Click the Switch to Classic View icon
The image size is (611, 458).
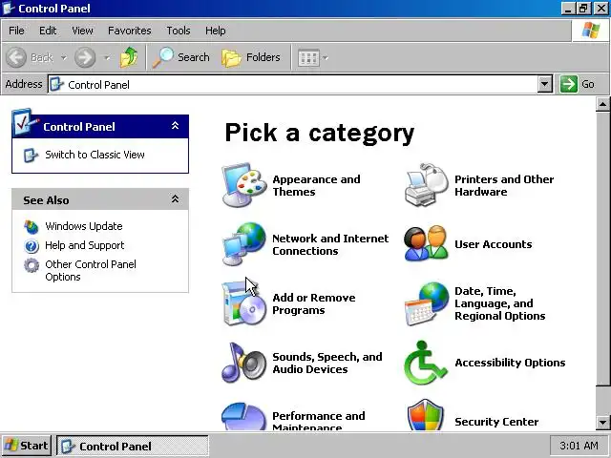click(x=31, y=155)
